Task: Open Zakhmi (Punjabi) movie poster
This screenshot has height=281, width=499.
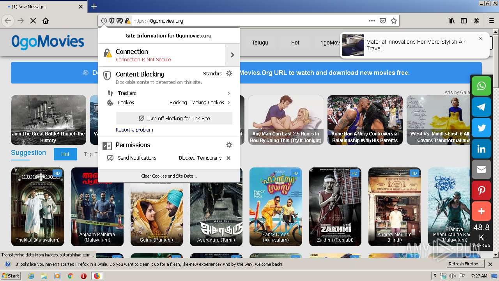Action: tap(335, 207)
